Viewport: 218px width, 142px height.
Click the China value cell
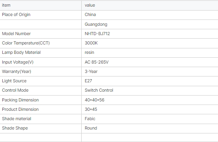(150, 15)
